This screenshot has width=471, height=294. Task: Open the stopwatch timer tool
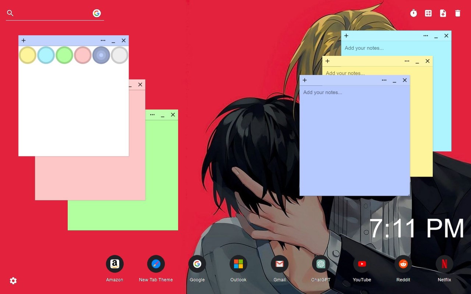tap(414, 13)
